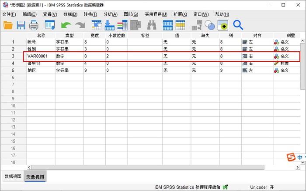
Task: Click the boxed icon with yellow plus circle
Action: click(x=223, y=25)
